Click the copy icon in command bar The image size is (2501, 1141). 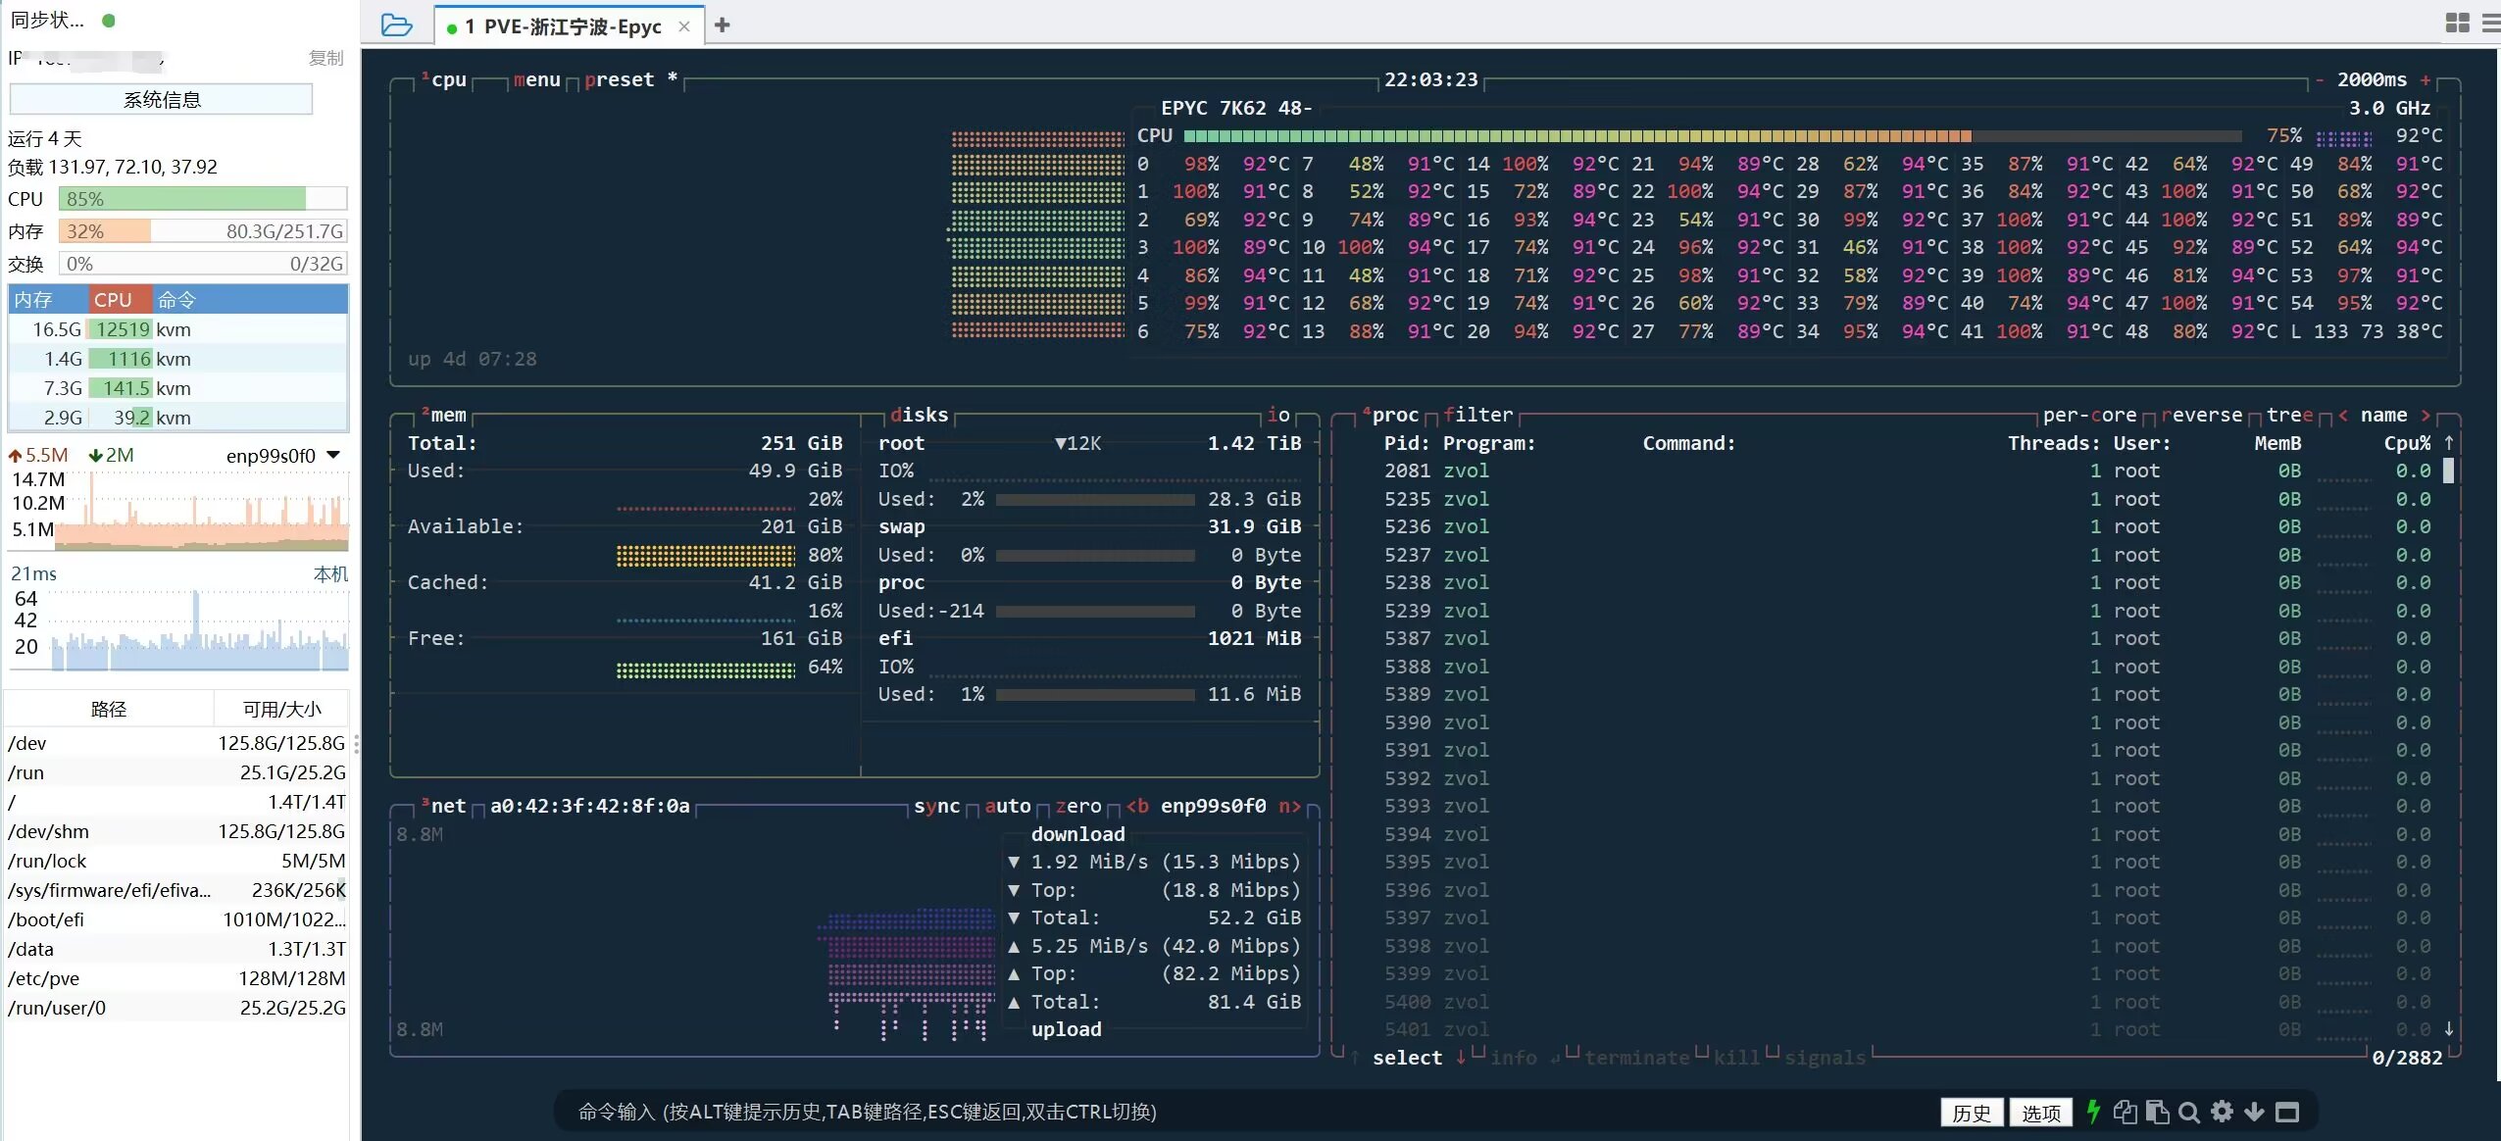2125,1112
